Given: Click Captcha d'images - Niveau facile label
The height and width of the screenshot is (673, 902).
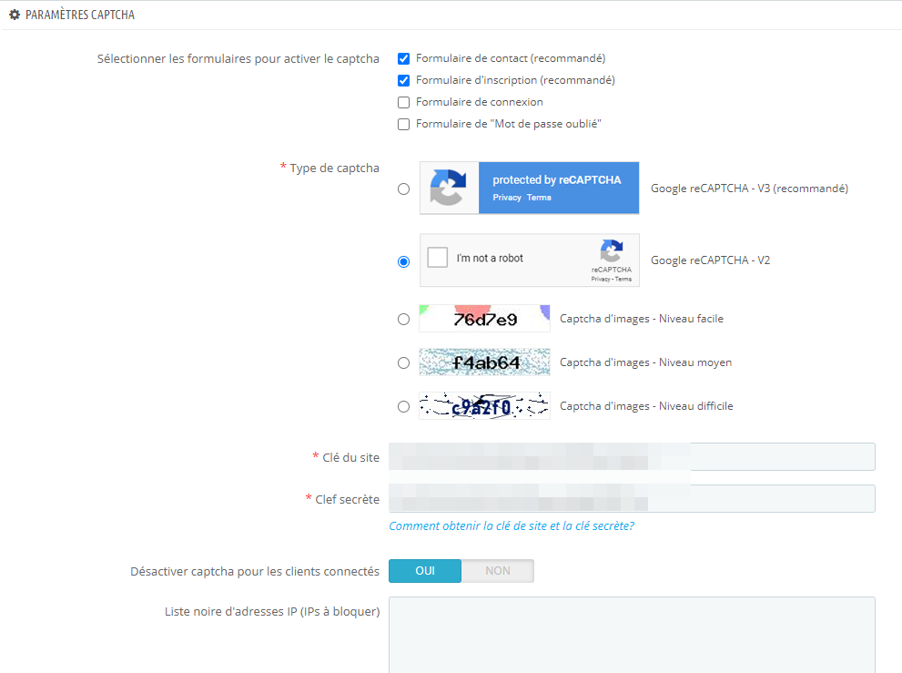Looking at the screenshot, I should [642, 319].
